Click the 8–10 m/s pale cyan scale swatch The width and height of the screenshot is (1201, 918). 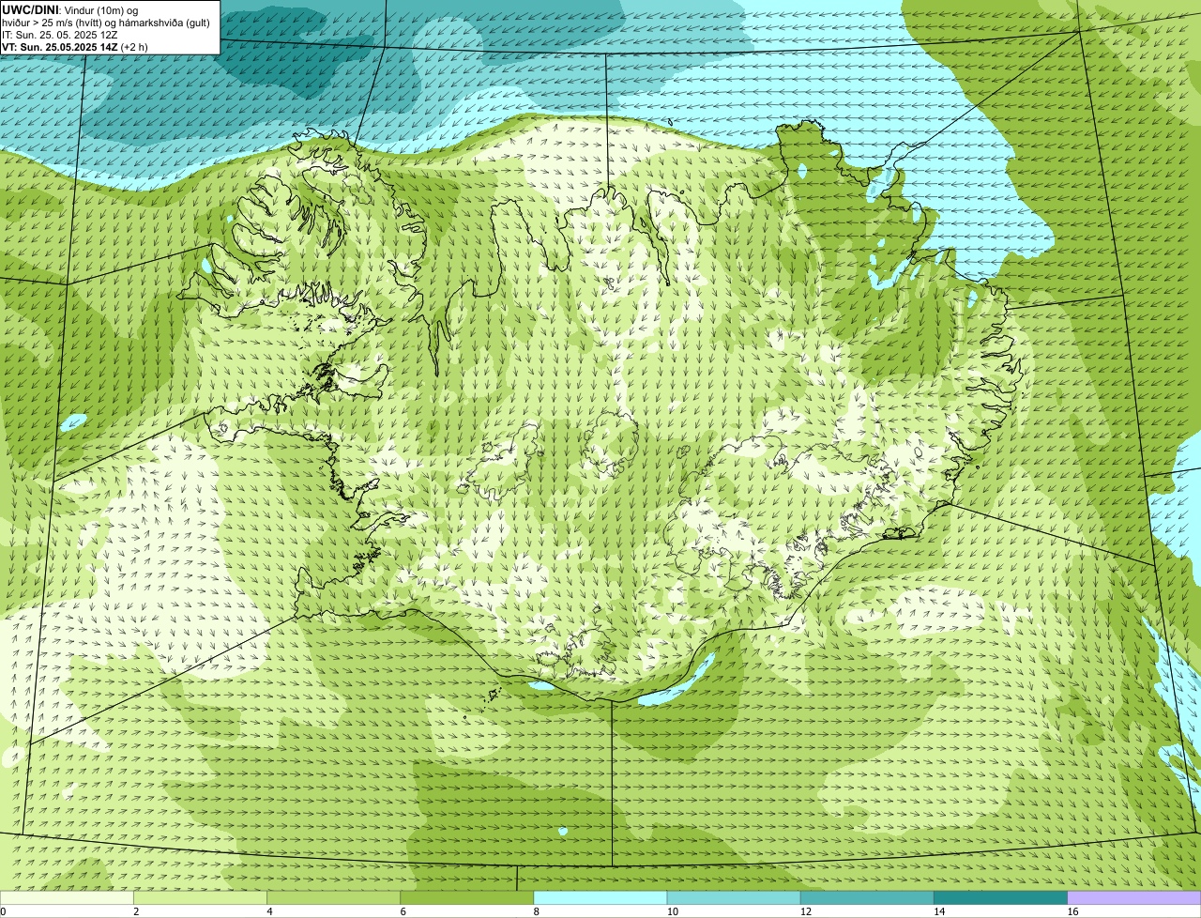[x=600, y=898]
